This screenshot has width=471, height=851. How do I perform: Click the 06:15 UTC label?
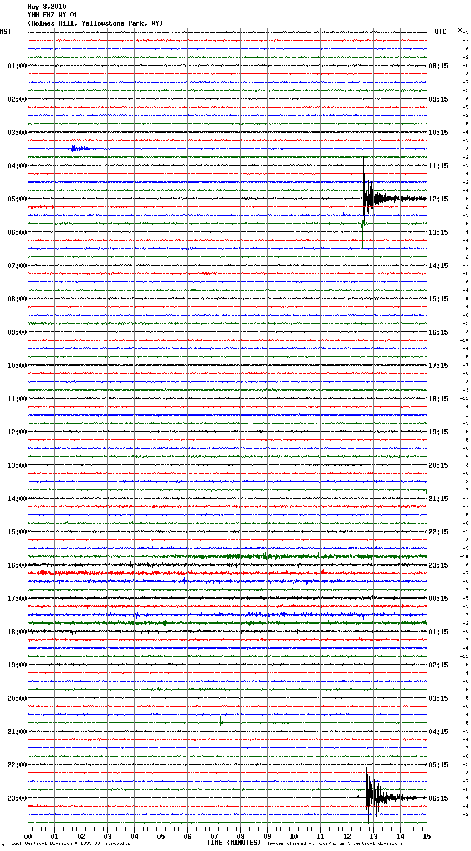pos(438,798)
